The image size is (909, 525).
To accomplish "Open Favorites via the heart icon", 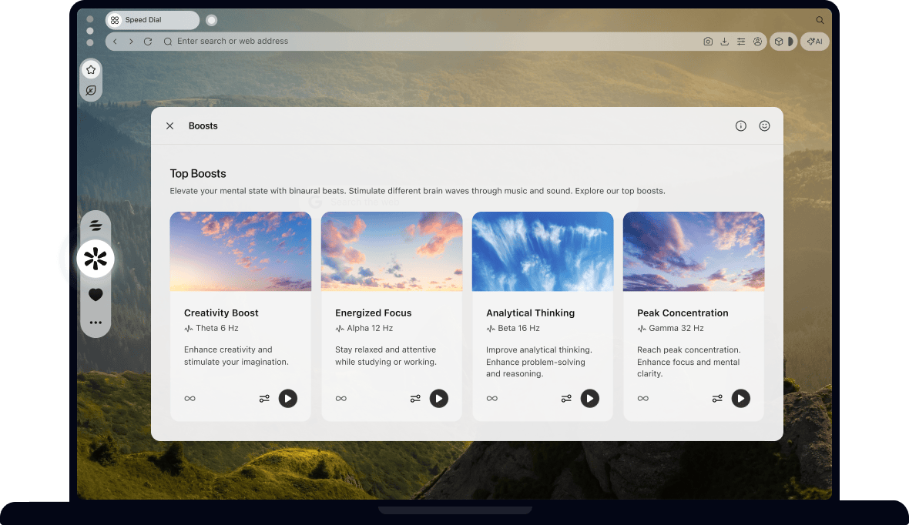I will pos(95,294).
